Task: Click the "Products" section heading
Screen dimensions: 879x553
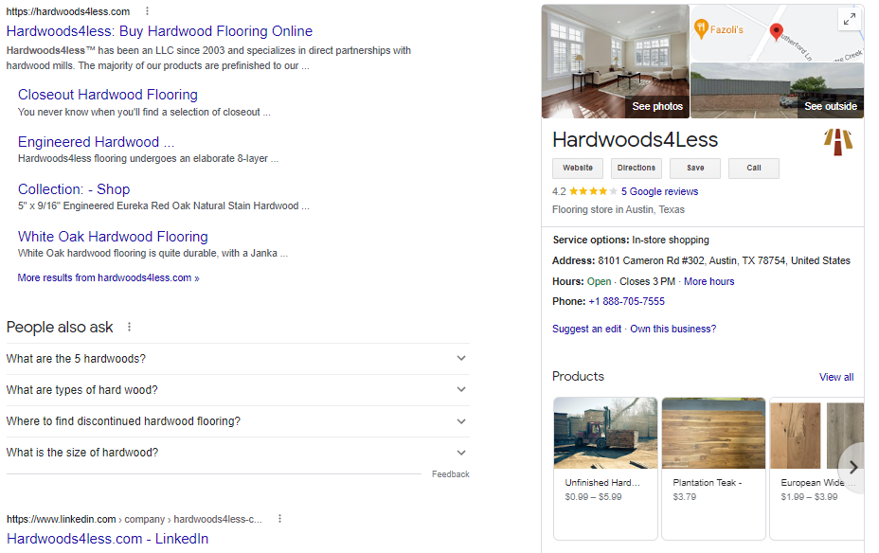Action: [x=578, y=377]
